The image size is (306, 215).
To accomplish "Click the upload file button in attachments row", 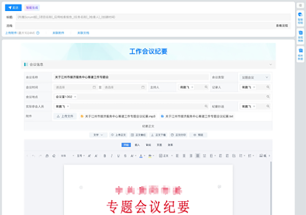I will click(x=65, y=116).
